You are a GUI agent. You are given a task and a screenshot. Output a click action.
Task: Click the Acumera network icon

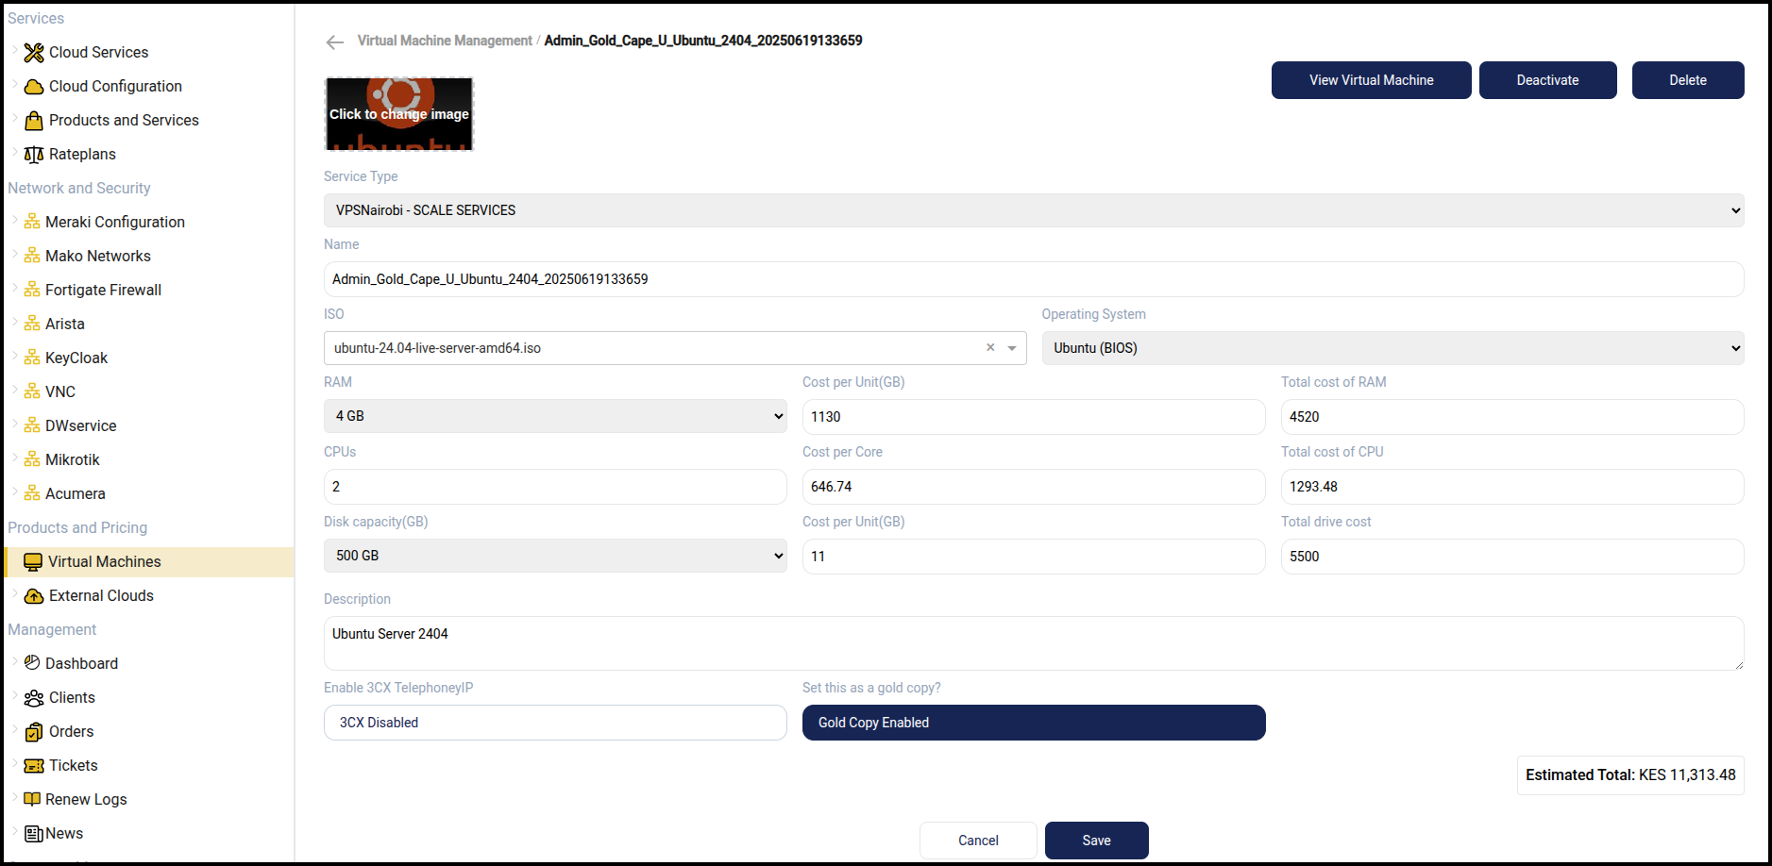pyautogui.click(x=32, y=494)
